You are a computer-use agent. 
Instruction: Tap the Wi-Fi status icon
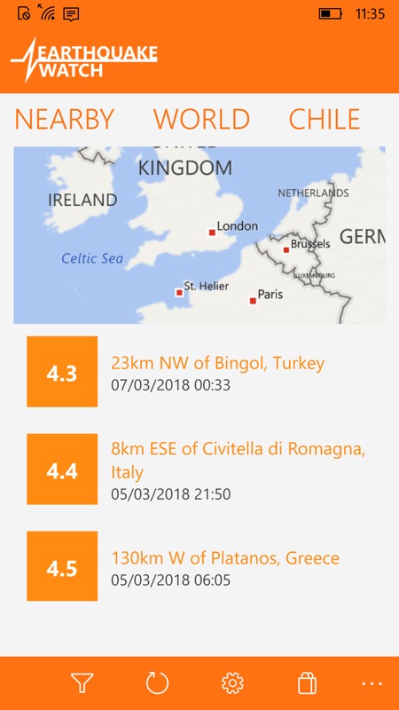point(46,12)
